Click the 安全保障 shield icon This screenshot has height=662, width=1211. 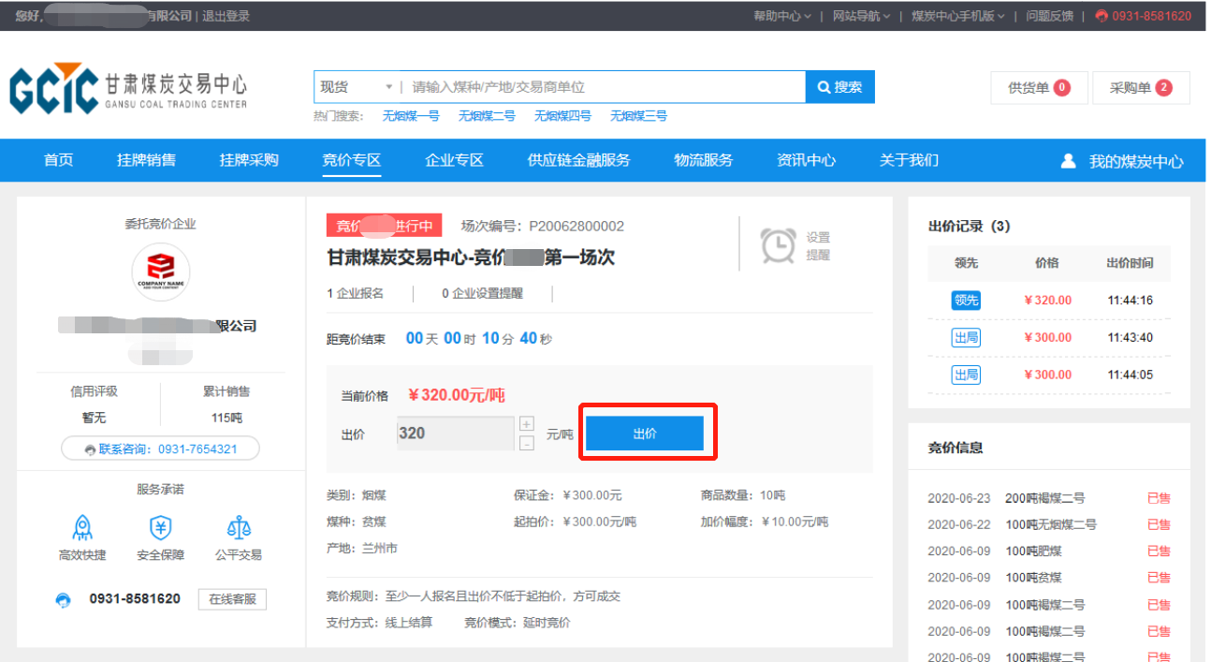pos(160,527)
